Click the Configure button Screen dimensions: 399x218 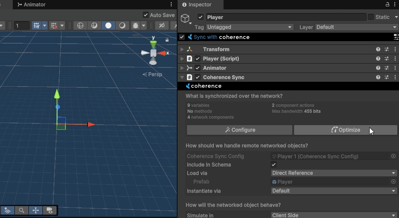[x=240, y=130]
